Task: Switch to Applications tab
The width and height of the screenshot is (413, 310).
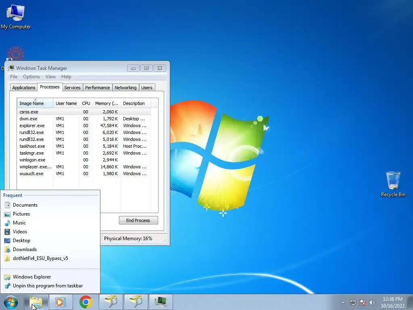Action: [24, 88]
